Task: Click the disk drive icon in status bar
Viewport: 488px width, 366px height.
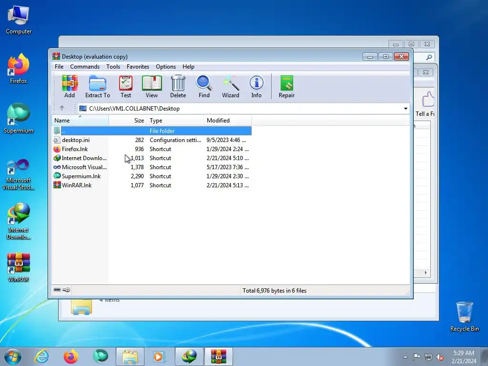Action: (57, 290)
